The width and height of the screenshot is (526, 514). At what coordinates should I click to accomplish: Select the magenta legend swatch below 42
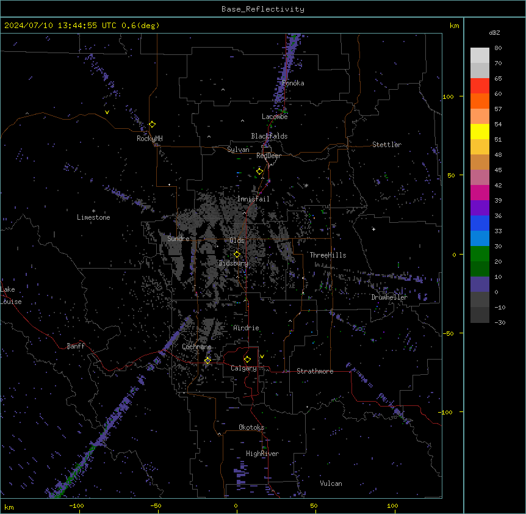[x=480, y=192]
